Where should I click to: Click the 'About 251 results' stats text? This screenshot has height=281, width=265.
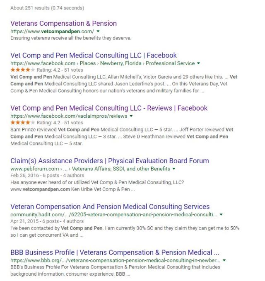click(x=47, y=8)
